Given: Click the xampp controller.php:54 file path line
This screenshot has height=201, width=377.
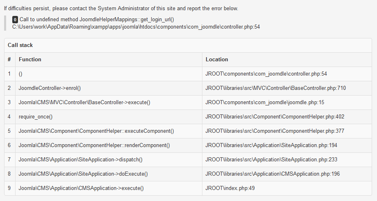Looking at the screenshot, I should [x=136, y=27].
